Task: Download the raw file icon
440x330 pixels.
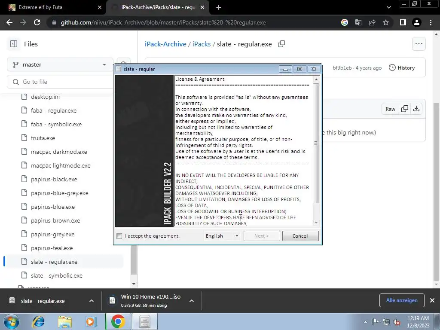Action: (x=416, y=109)
